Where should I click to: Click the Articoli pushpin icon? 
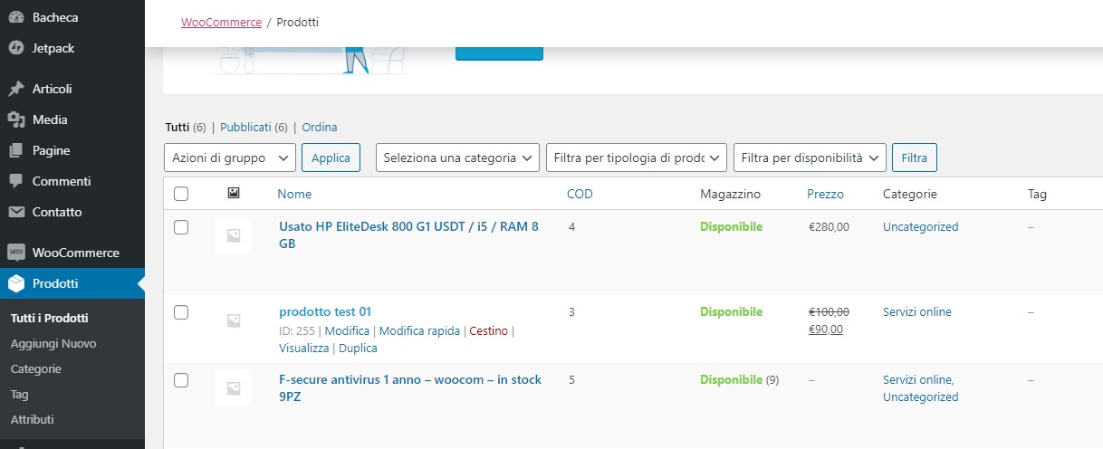tap(15, 89)
